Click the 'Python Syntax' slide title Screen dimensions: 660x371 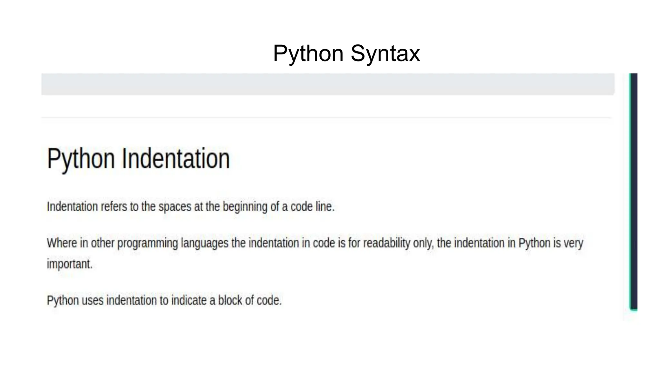tap(346, 53)
